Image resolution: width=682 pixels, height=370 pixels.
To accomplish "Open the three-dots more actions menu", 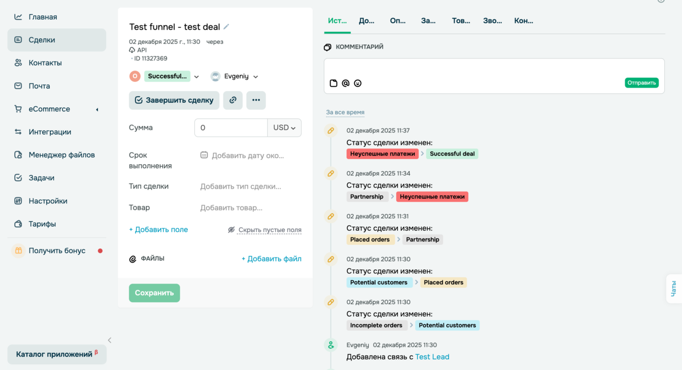I will pos(256,100).
